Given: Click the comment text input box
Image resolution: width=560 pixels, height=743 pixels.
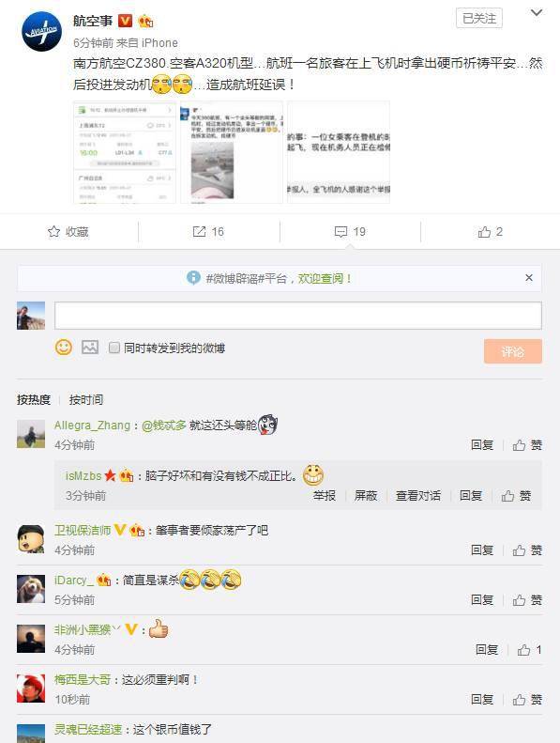Looking at the screenshot, I should 297,315.
